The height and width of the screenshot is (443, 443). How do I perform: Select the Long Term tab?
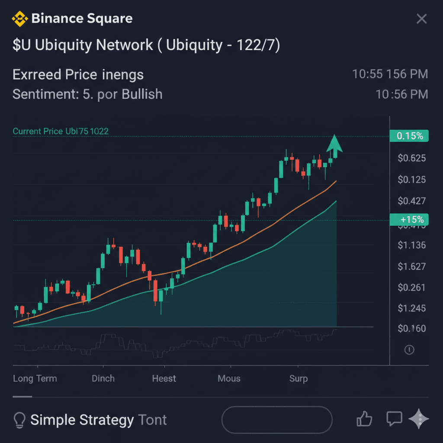pyautogui.click(x=35, y=379)
